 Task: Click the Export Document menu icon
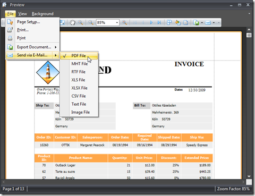tap(10, 47)
